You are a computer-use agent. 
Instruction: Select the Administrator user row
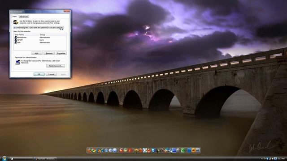pos(40,38)
